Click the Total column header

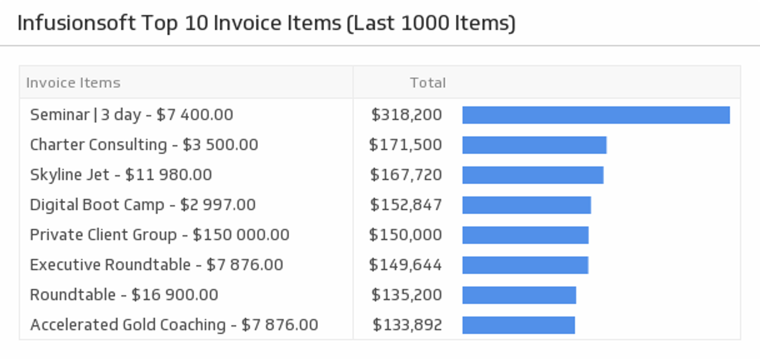427,83
